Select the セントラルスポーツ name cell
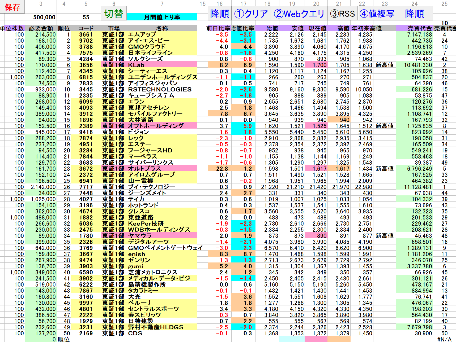456x342 pixels. (x=162, y=309)
